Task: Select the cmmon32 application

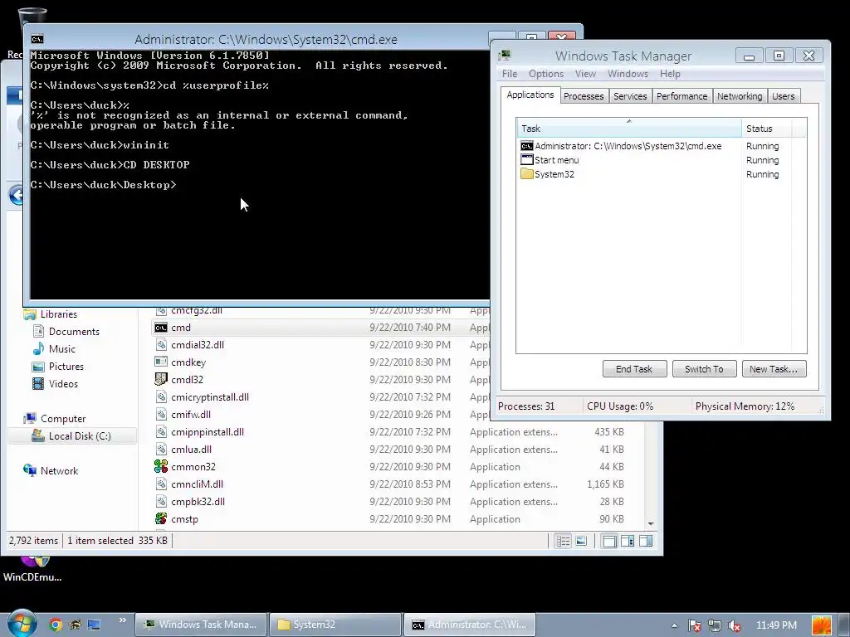Action: tap(193, 466)
